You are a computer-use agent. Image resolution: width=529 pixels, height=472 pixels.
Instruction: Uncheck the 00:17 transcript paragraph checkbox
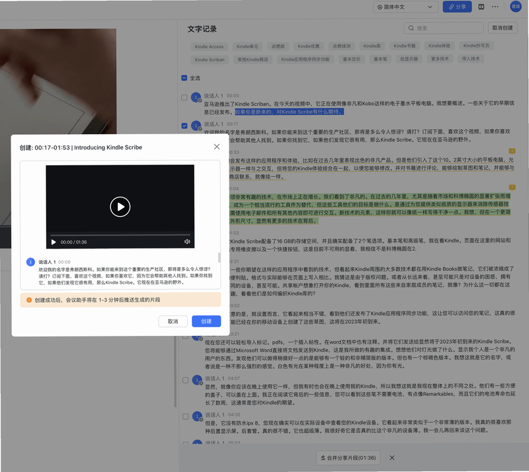tap(184, 126)
